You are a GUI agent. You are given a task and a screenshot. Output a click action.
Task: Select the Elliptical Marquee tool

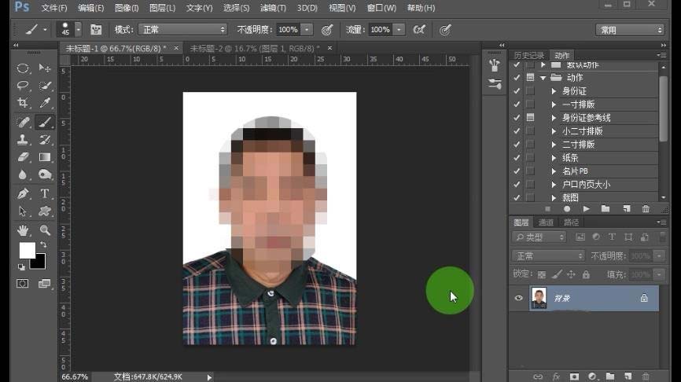(x=23, y=68)
